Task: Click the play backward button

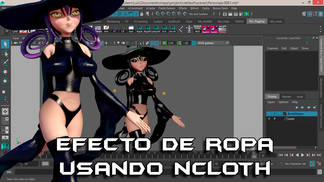Action: coord(297,155)
